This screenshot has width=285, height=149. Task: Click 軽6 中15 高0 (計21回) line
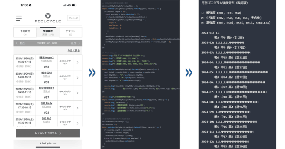coord(230,57)
